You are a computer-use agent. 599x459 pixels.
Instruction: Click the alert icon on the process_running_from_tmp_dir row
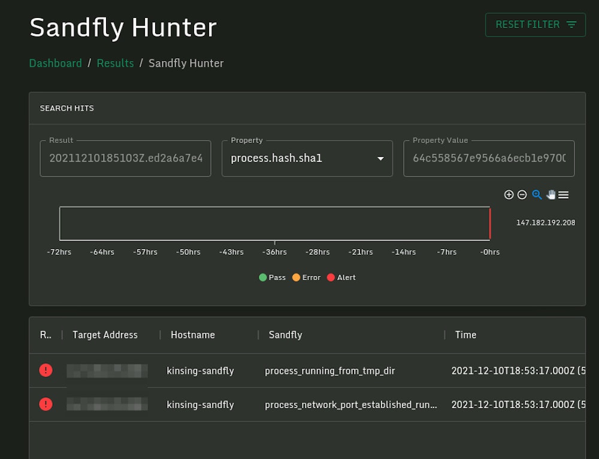tap(46, 370)
